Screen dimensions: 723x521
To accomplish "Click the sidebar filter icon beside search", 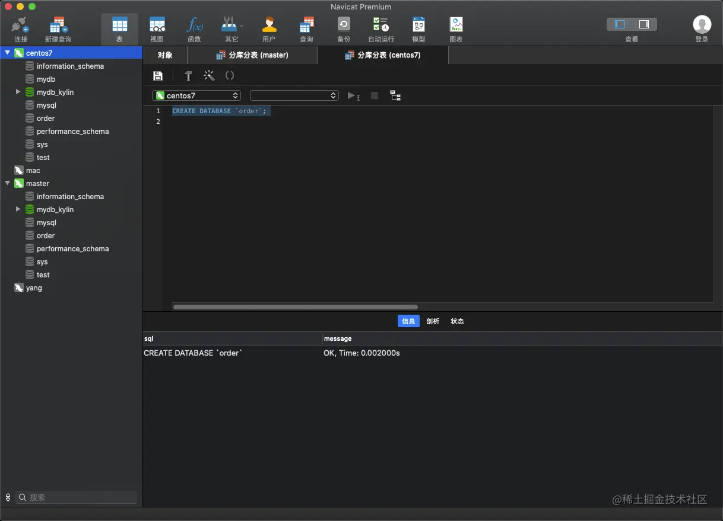I will (8, 497).
